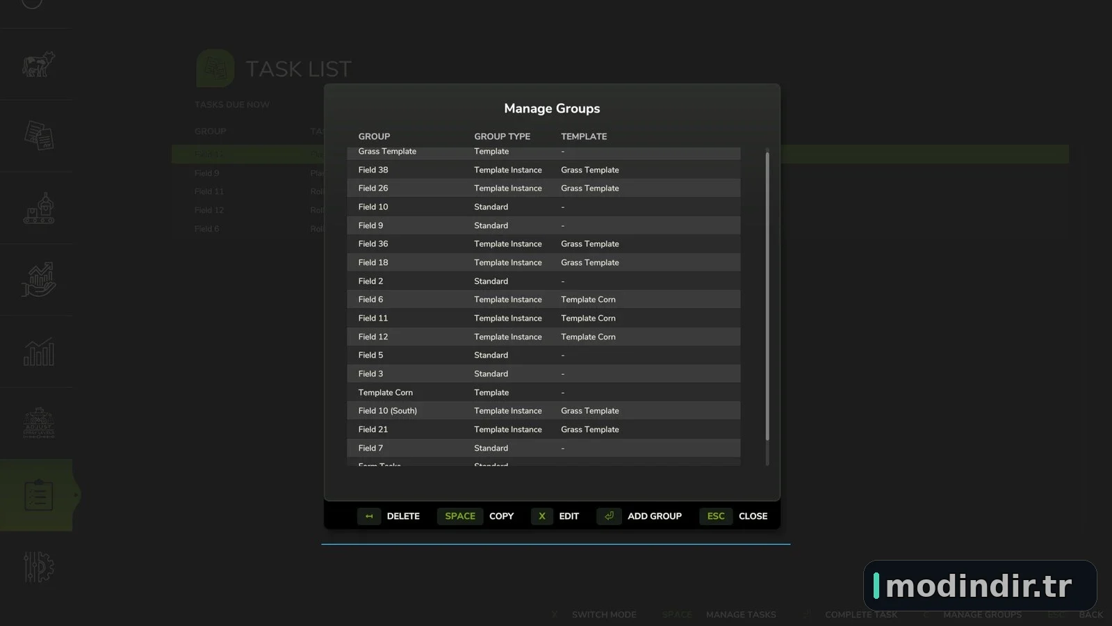Click Grass Template in the Field 21 row
1112x626 pixels.
point(590,429)
